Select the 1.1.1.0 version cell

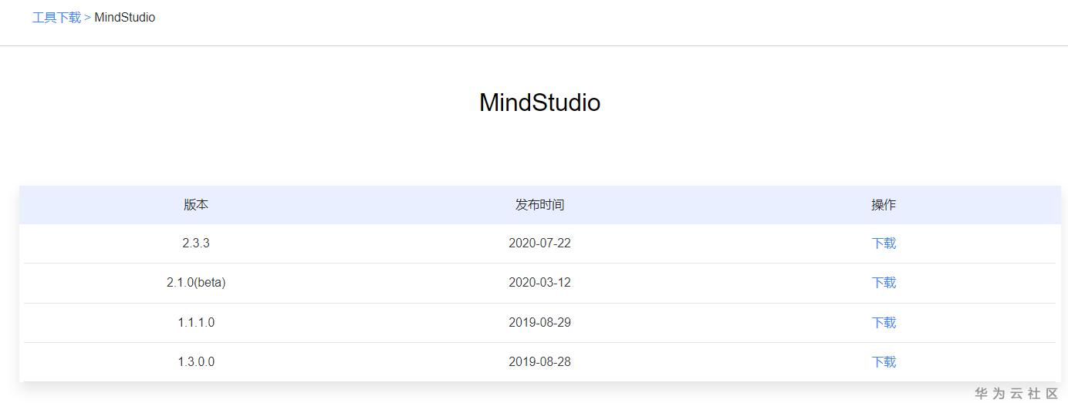(196, 323)
